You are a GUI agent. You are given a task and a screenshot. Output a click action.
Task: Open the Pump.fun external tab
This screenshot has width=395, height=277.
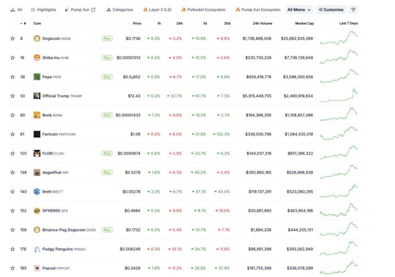(x=80, y=10)
